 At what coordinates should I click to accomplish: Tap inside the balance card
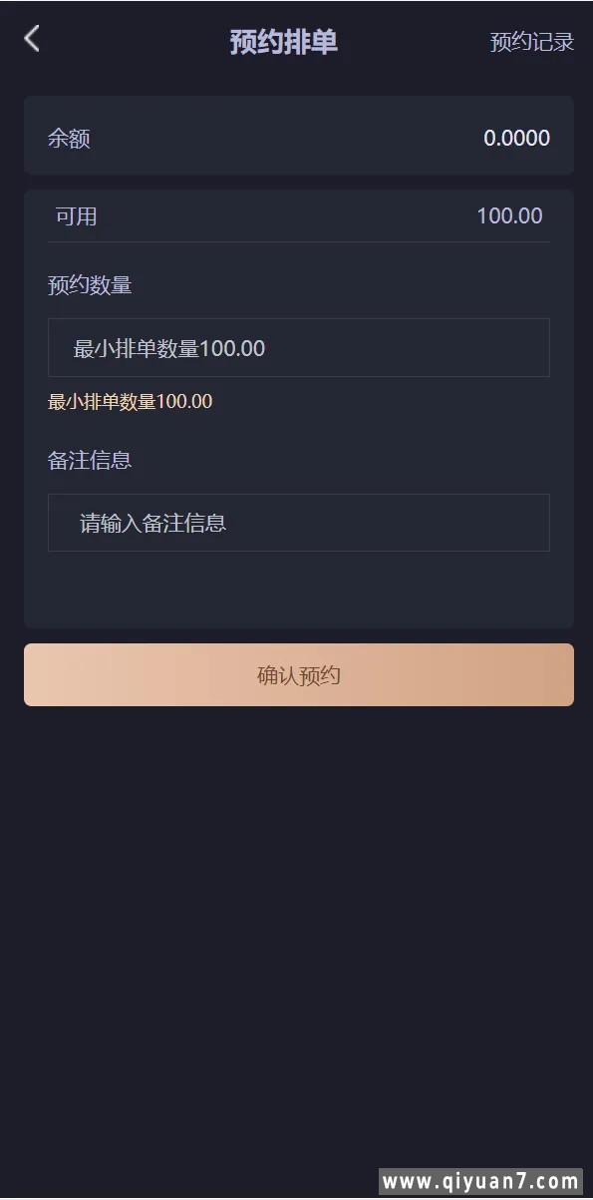[x=299, y=138]
